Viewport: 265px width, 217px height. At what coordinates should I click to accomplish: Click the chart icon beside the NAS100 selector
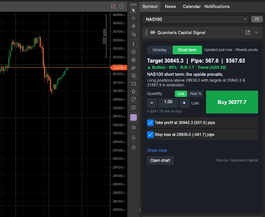tap(257, 19)
